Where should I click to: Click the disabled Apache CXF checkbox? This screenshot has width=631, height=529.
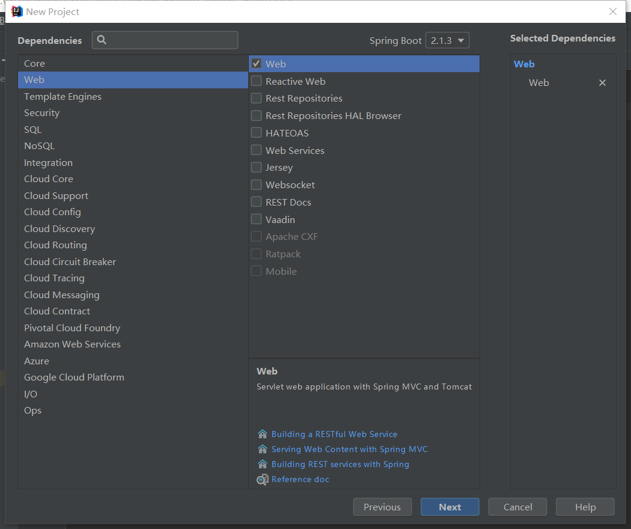point(257,236)
